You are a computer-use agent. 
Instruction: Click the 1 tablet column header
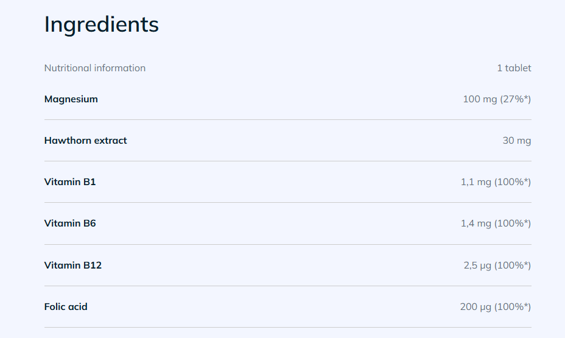tap(514, 68)
